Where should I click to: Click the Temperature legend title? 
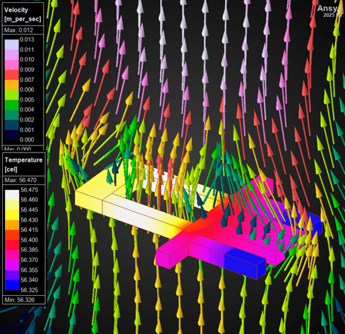click(x=23, y=160)
